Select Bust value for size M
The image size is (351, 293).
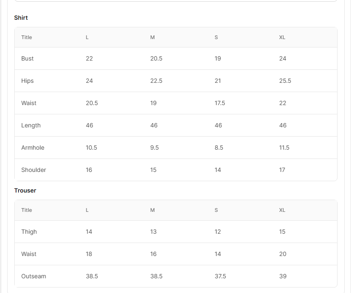pos(156,58)
